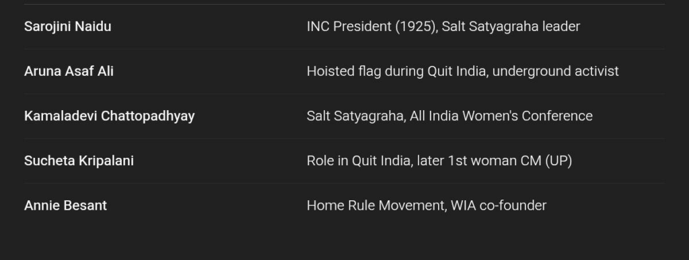Image resolution: width=689 pixels, height=260 pixels.
Task: Click 'Salt Satyagraha' in Kamaladevi's row
Action: tap(355, 116)
